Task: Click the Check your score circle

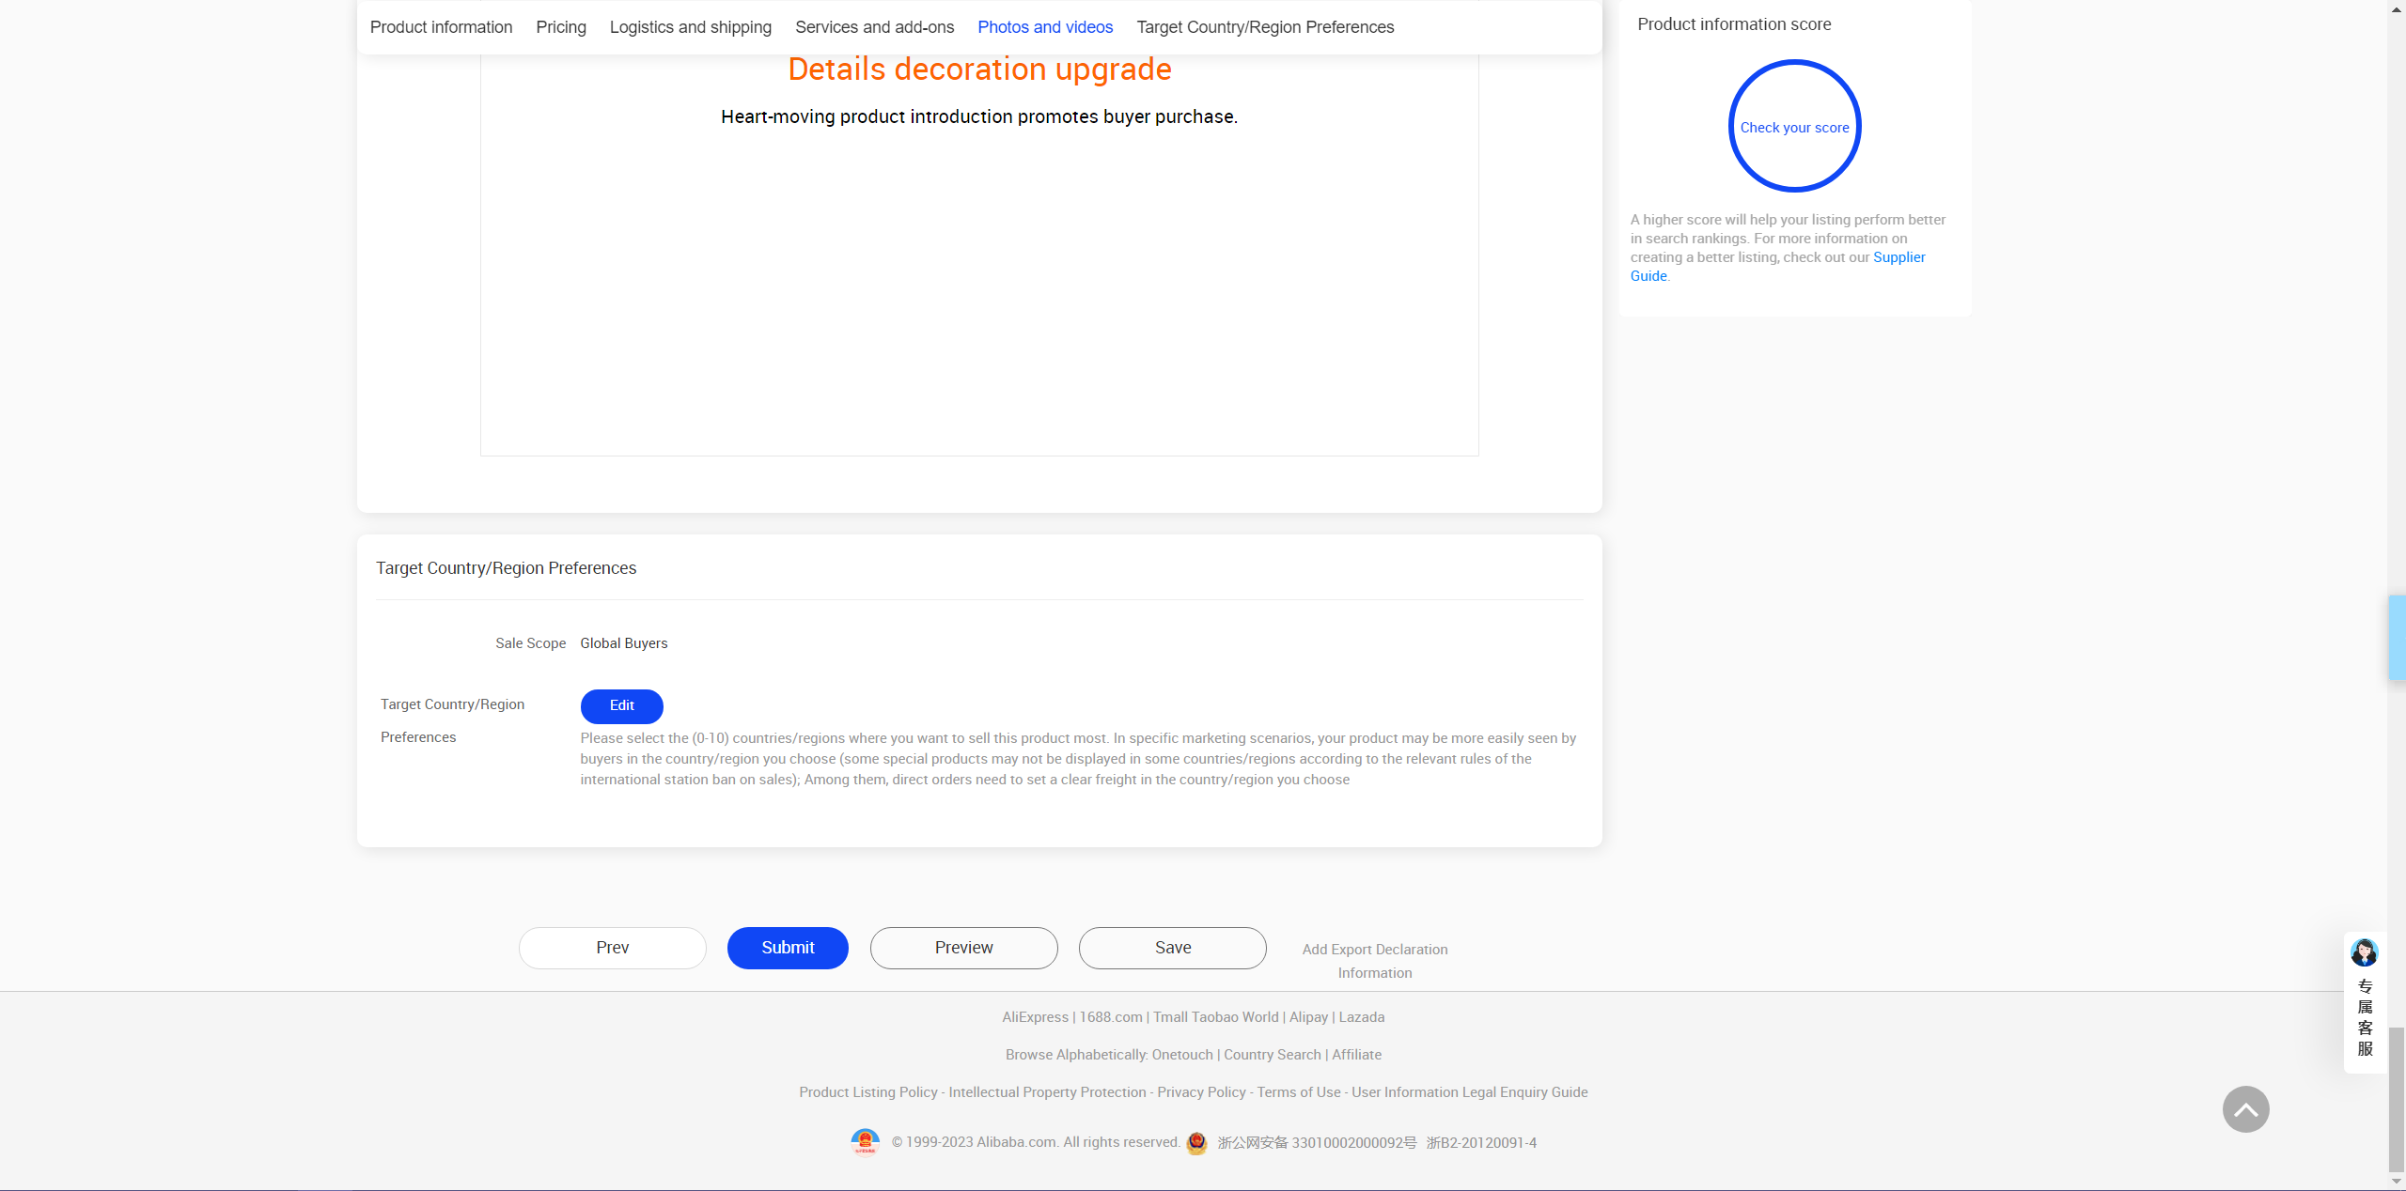Action: click(1794, 127)
